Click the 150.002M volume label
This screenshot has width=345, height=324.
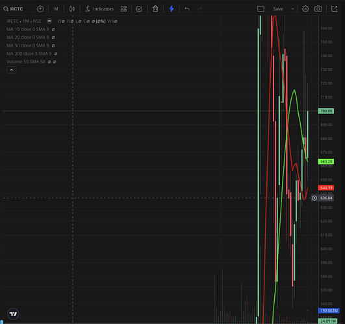click(329, 310)
